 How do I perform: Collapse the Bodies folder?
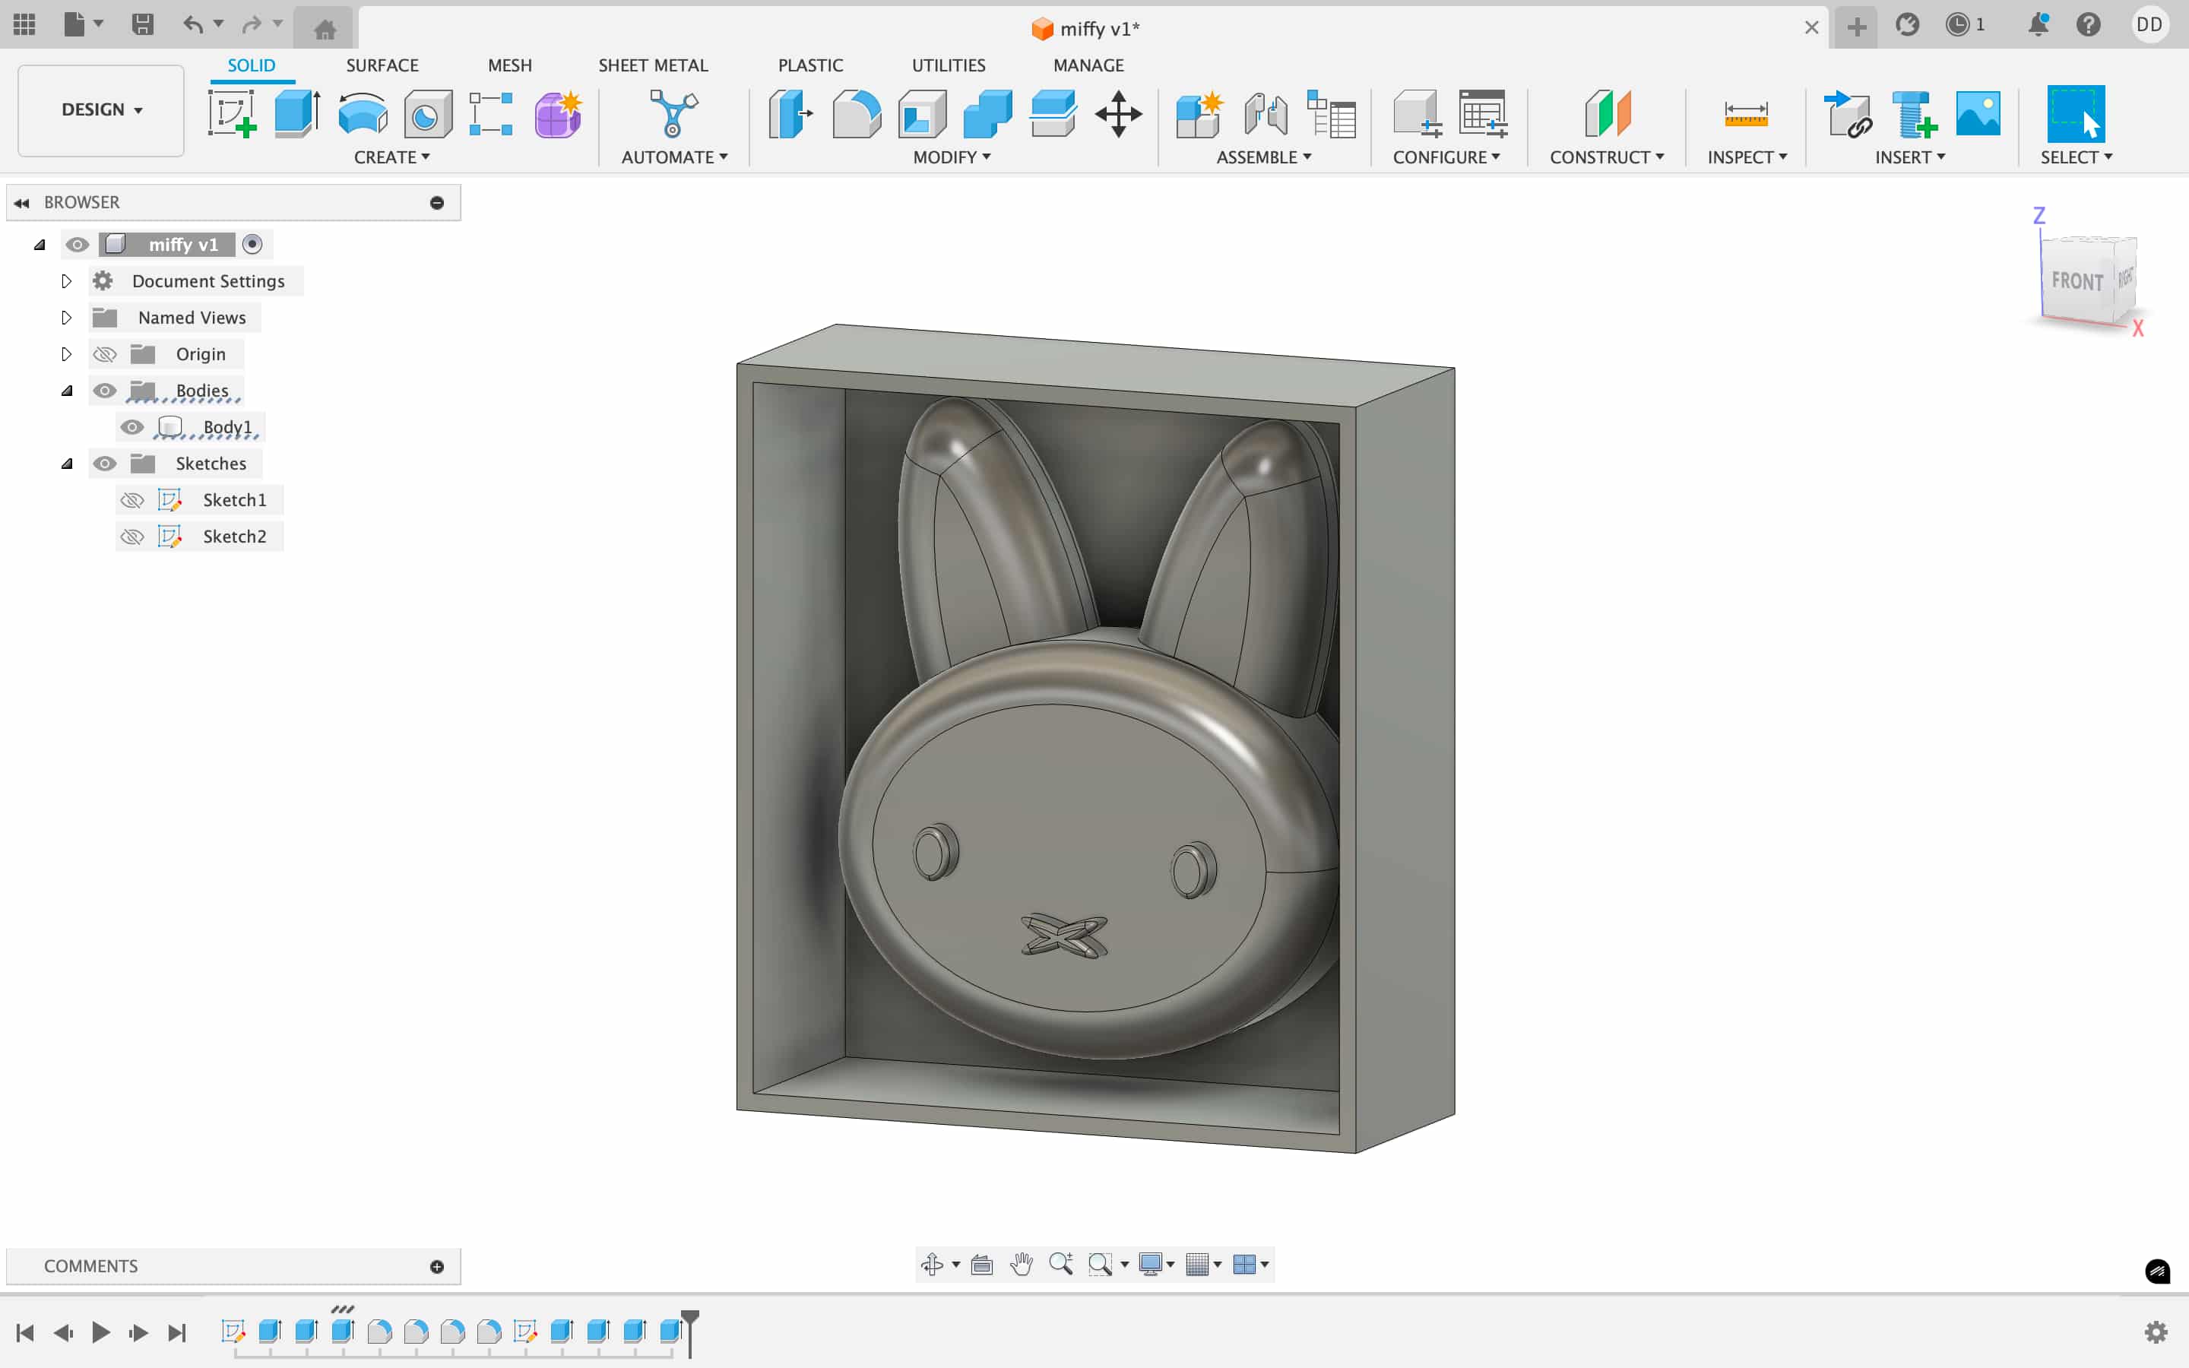tap(67, 391)
